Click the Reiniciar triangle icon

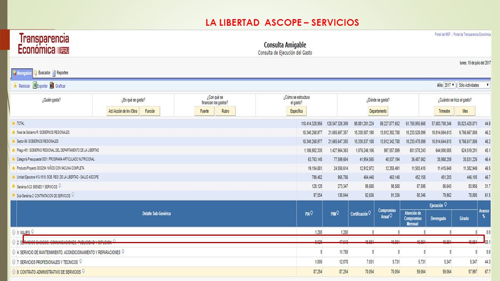pos(15,86)
